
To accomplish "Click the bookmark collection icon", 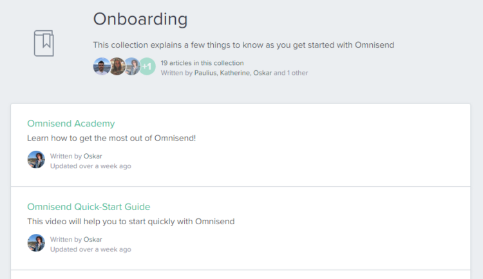I will click(x=44, y=43).
